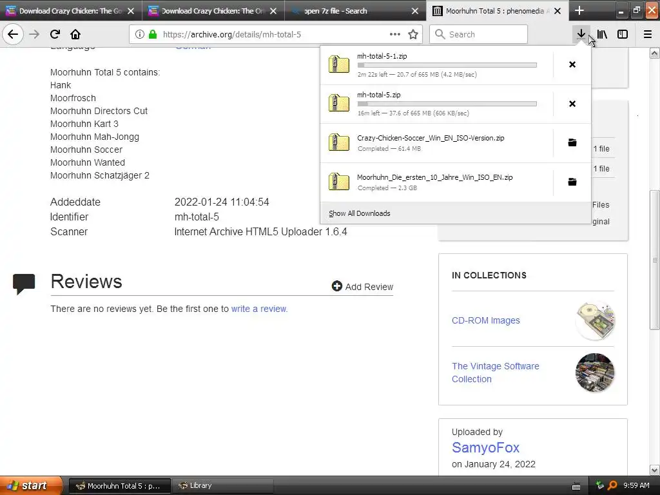Click the mh-total-5.zip file icon
This screenshot has height=495, width=660.
tap(339, 103)
